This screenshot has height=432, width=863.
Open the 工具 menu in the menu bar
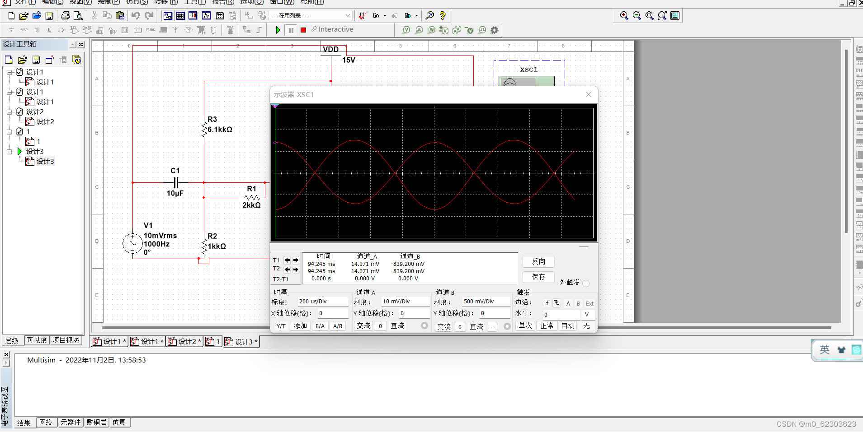[195, 2]
